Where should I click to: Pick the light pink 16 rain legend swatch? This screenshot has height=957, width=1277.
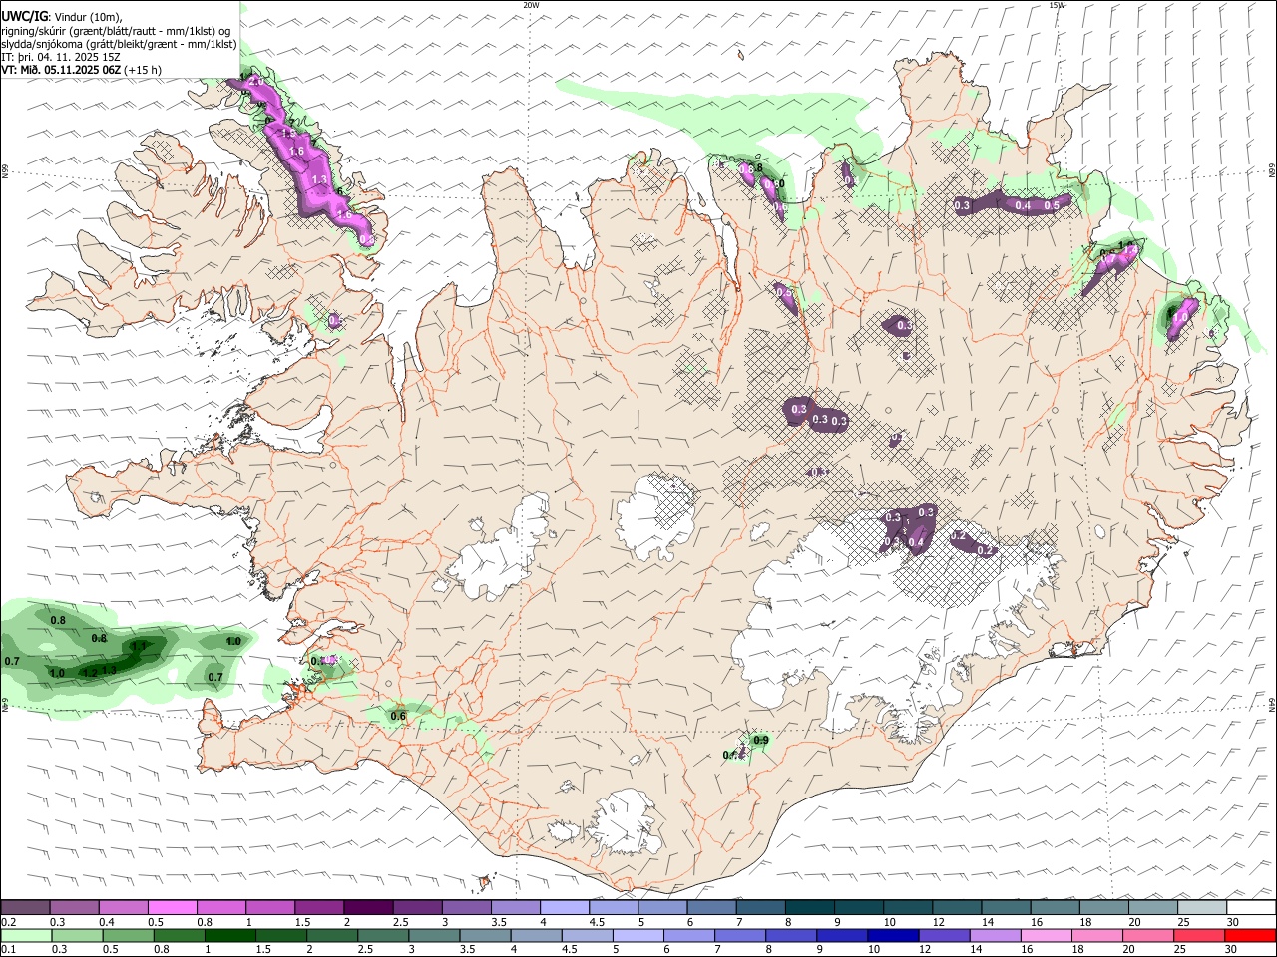click(x=1046, y=935)
